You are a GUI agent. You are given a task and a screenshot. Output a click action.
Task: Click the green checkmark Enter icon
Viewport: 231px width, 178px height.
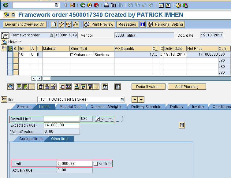coord(6,5)
